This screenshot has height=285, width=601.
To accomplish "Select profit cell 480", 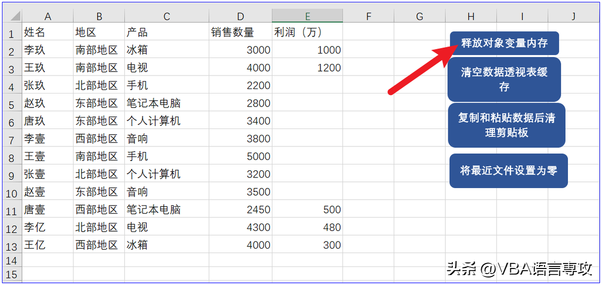I will coord(308,227).
